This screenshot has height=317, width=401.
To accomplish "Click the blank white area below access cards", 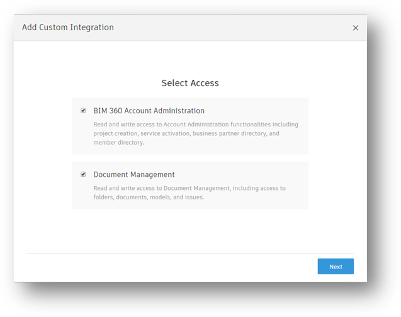I will click(x=190, y=230).
